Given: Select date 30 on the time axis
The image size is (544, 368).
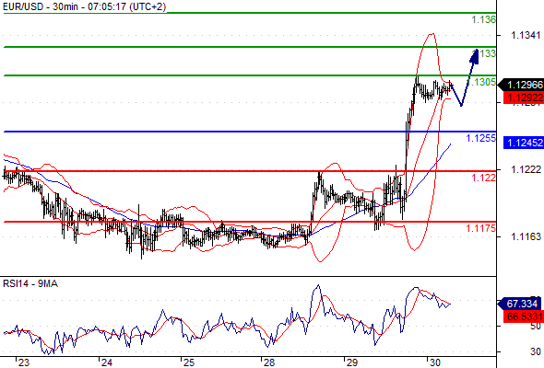Looking at the screenshot, I should click(x=434, y=362).
